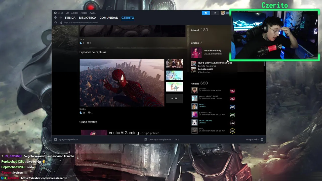This screenshot has height=181, width=322.
Task: Click bobunga's level 412 badge
Action: 232,91
